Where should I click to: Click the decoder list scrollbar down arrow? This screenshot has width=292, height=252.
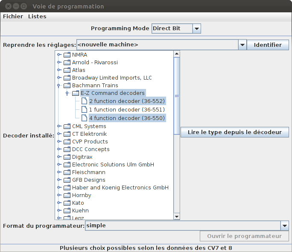click(177, 217)
